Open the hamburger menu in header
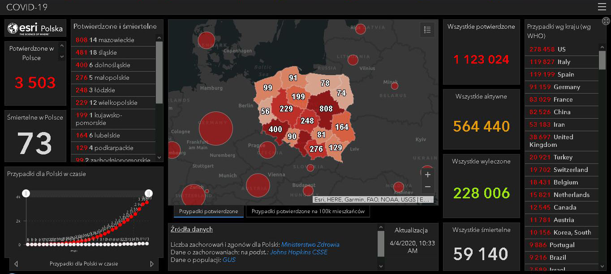Viewport: 611px width, 274px height. point(602,7)
